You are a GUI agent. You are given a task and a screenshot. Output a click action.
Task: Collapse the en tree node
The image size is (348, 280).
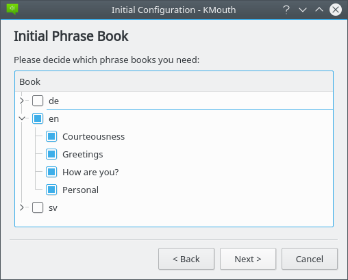[x=22, y=118]
